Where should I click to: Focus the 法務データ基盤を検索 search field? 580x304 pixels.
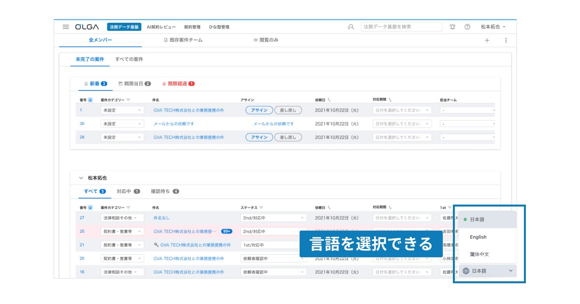coord(401,27)
